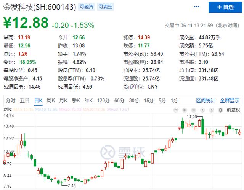Click the trading timestamp 06-11 13:21:59
This screenshot has height=190, width=244.
click(197, 26)
